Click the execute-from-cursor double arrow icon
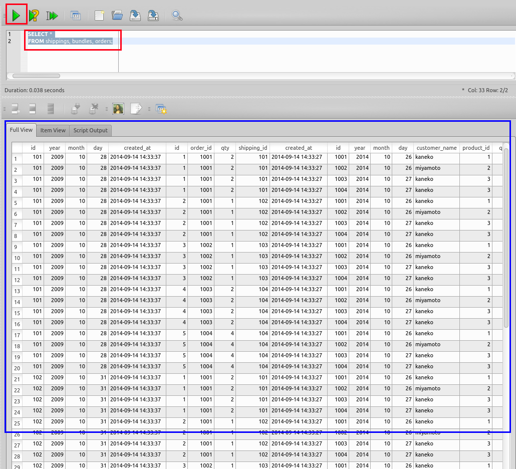This screenshot has height=469, width=516. point(52,16)
